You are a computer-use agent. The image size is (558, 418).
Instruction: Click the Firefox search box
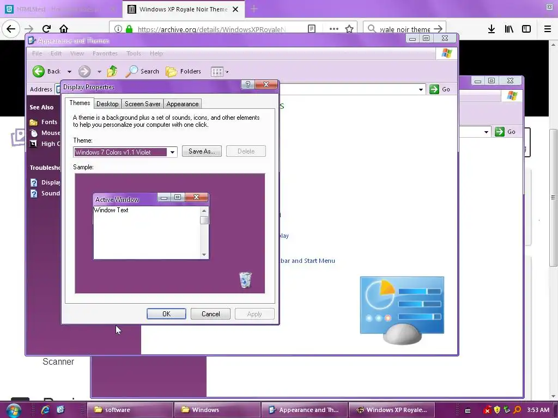click(404, 29)
